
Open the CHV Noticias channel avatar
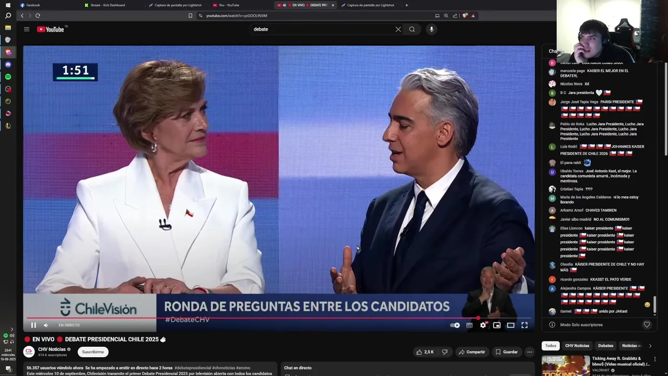pos(29,352)
